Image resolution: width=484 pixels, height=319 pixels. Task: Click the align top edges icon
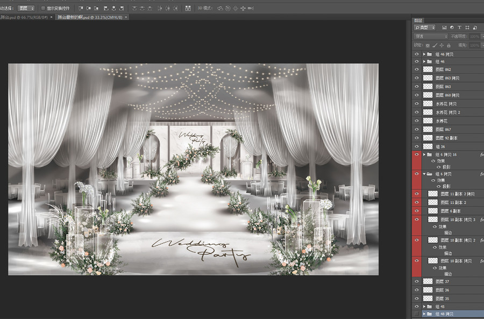pos(81,8)
